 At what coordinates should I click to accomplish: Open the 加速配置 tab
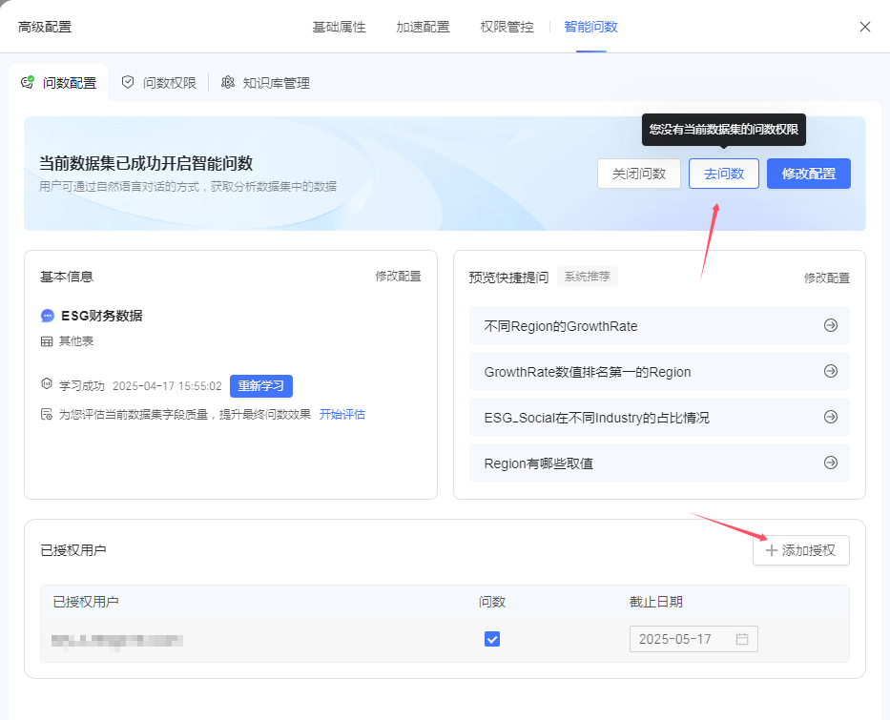423,27
